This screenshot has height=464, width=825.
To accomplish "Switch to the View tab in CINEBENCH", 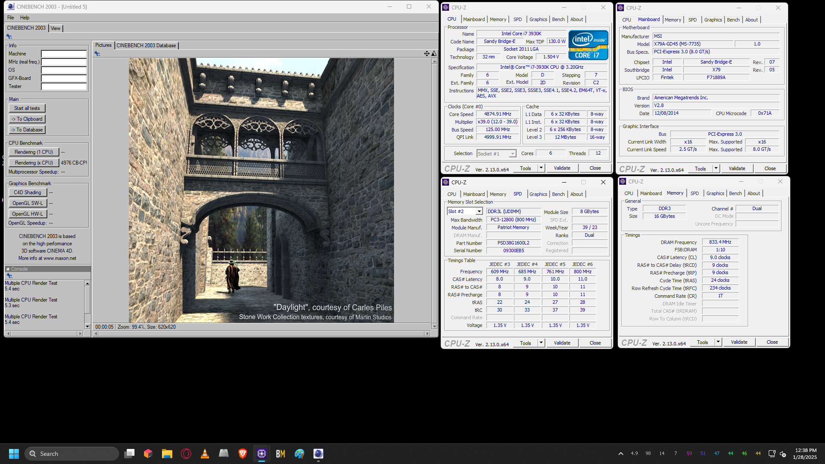I will point(55,28).
